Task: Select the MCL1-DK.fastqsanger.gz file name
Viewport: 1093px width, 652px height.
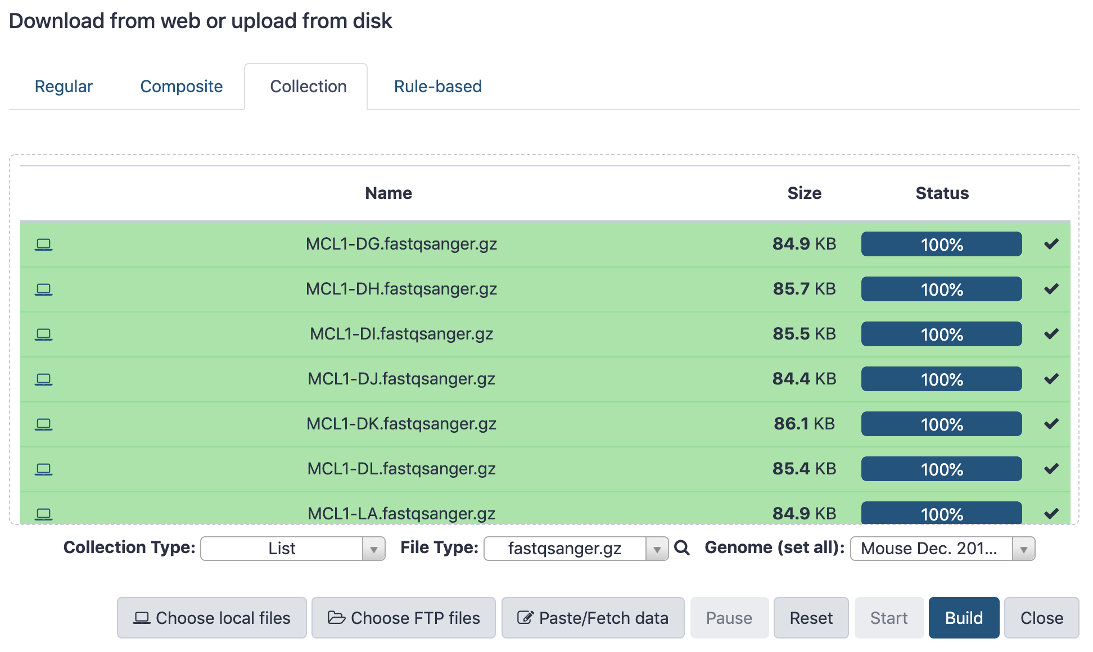Action: pyautogui.click(x=401, y=424)
